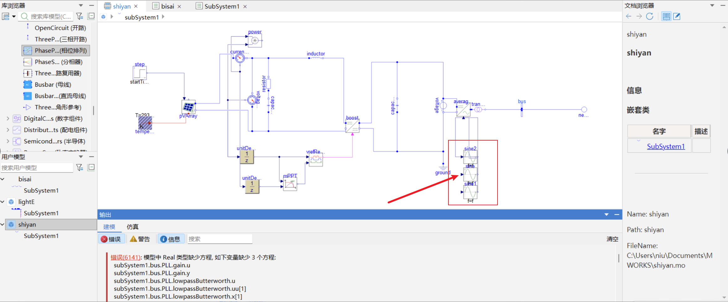Select the averaged inverter block
The width and height of the screenshot is (728, 302).
click(x=463, y=110)
